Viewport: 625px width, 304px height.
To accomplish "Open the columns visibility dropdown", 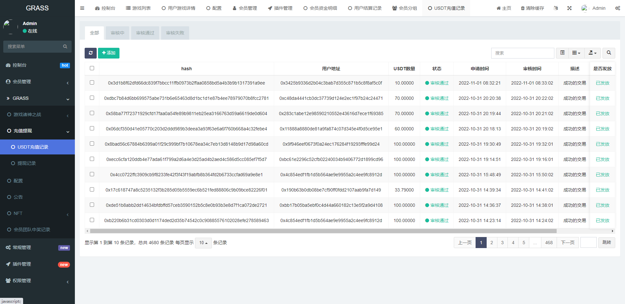I will click(576, 53).
